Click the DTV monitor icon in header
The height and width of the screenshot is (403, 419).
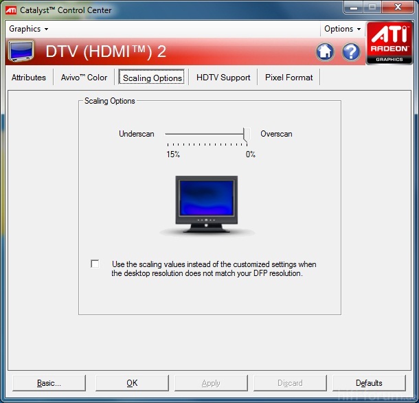tap(21, 51)
